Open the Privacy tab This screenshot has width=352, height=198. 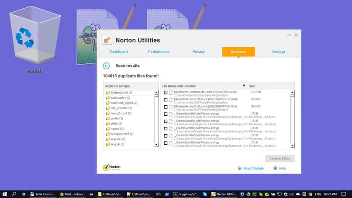(x=198, y=52)
